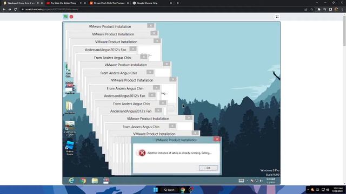Click real system clock showing date
Viewport: 346px width, 194px height.
[x=338, y=190]
